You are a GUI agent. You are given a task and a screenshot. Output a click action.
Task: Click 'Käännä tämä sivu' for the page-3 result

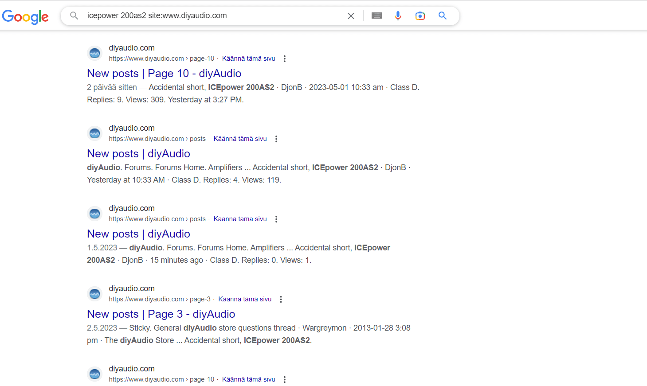(245, 299)
